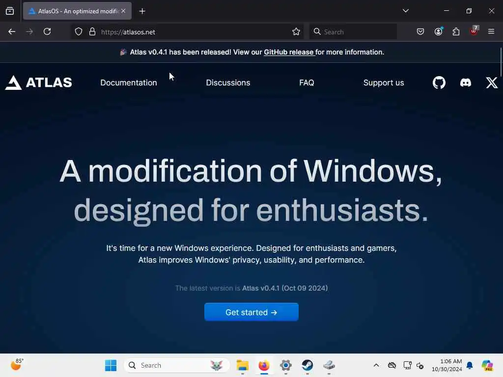Open the Atlas Discord server icon
Viewport: 503px width, 377px height.
click(466, 82)
